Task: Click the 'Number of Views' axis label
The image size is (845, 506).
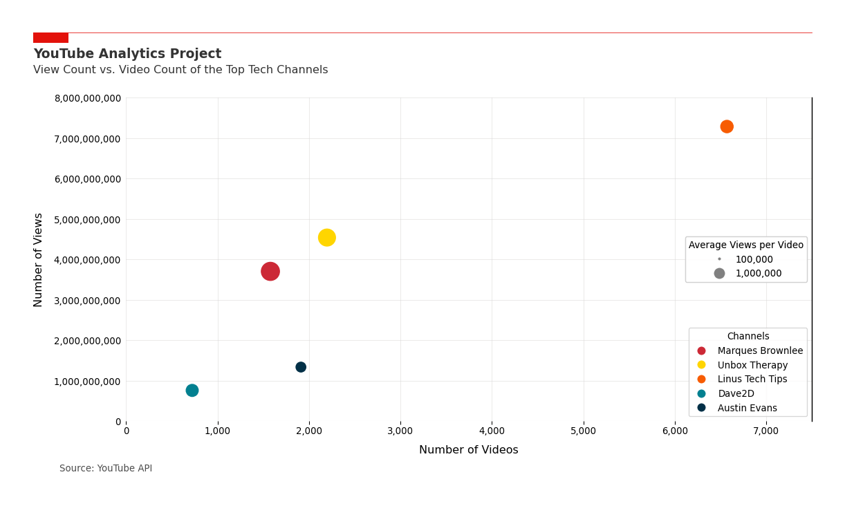Action: point(39,260)
